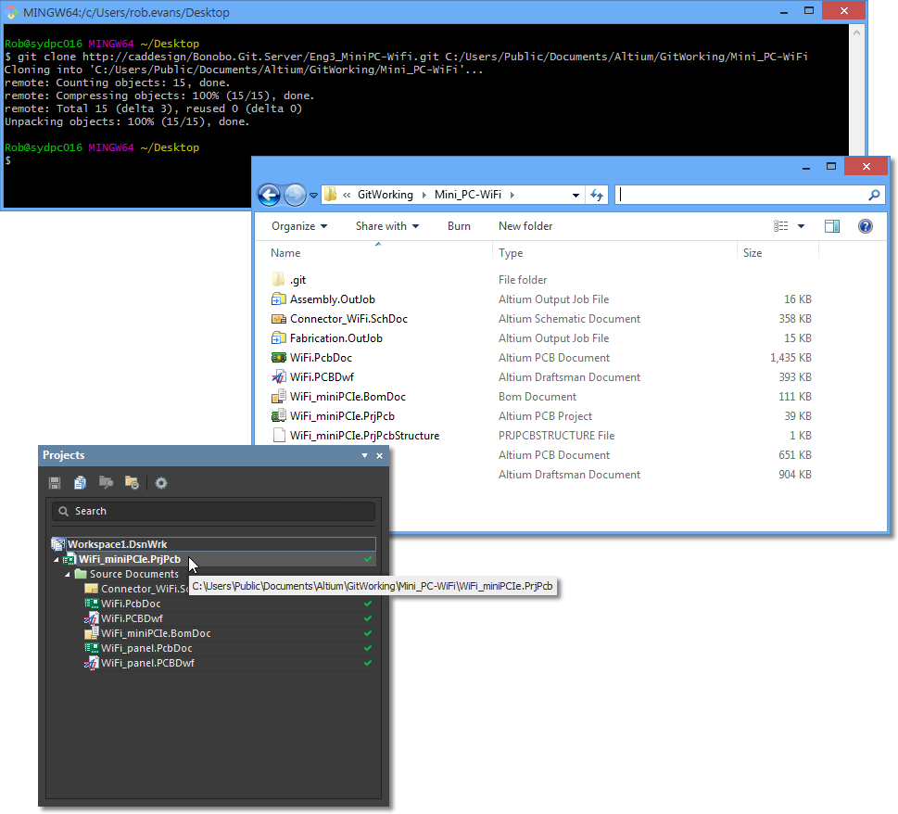
Task: Toggle the preview pane icon in Explorer
Action: click(x=831, y=225)
